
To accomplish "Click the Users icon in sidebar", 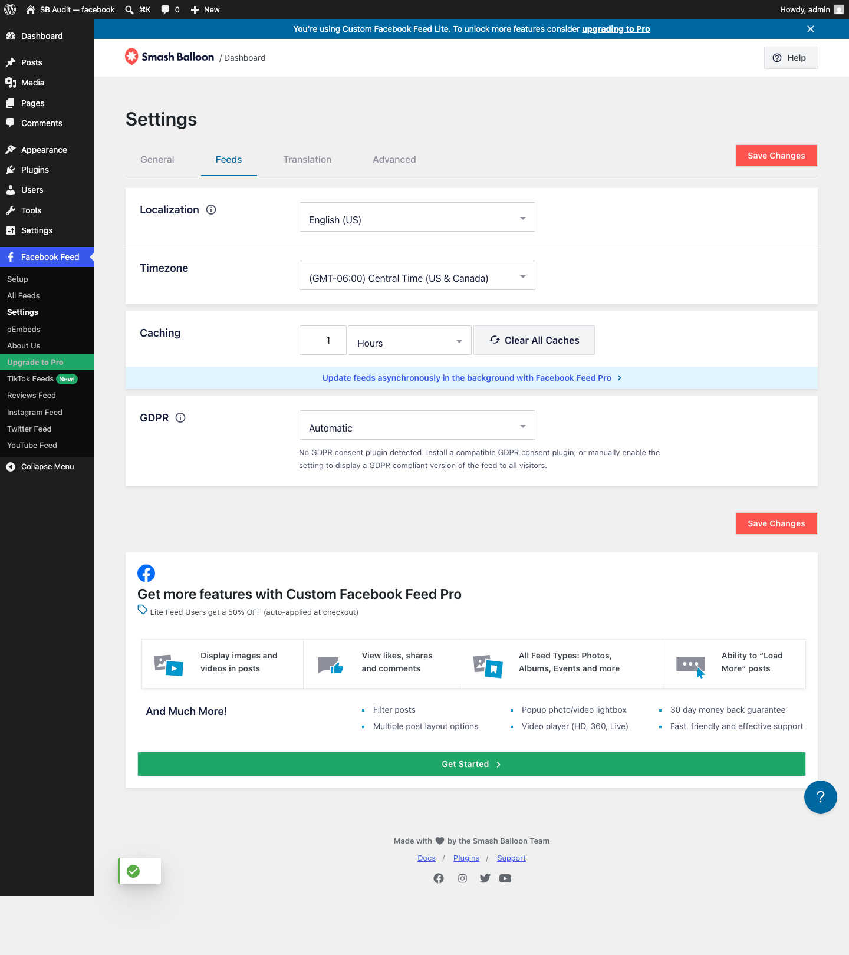I will click(x=11, y=190).
